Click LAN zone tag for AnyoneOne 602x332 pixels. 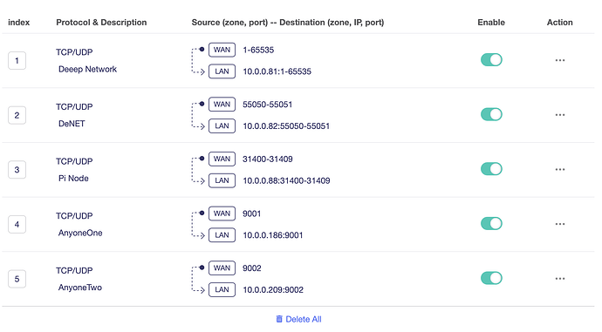coord(222,235)
